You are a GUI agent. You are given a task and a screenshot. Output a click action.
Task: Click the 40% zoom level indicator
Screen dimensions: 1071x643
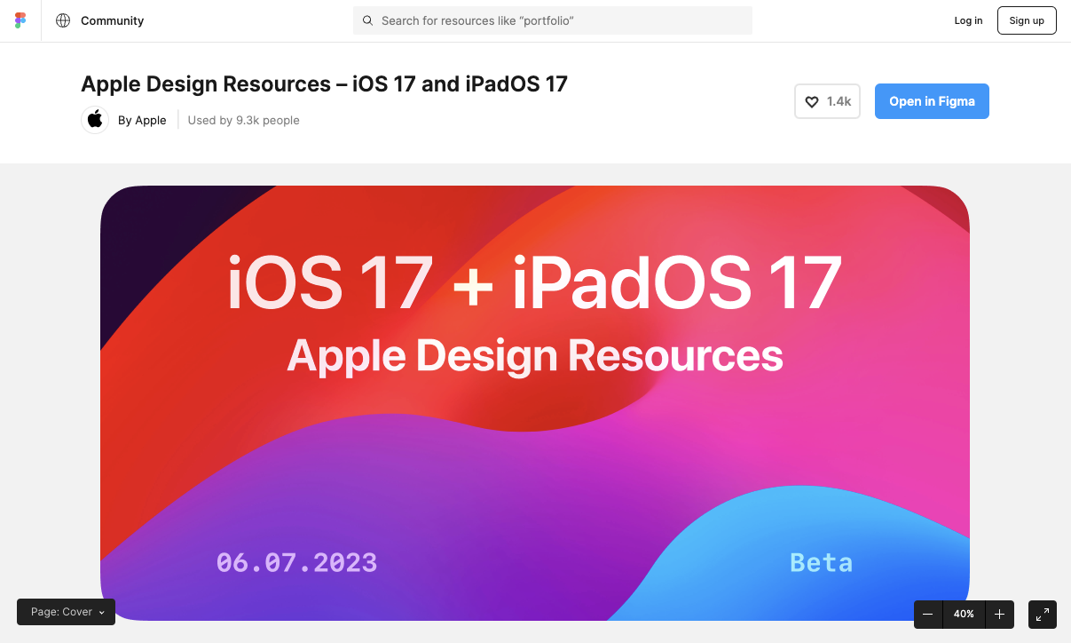point(964,614)
